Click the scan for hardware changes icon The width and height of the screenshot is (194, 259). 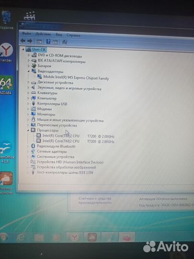click(x=65, y=42)
